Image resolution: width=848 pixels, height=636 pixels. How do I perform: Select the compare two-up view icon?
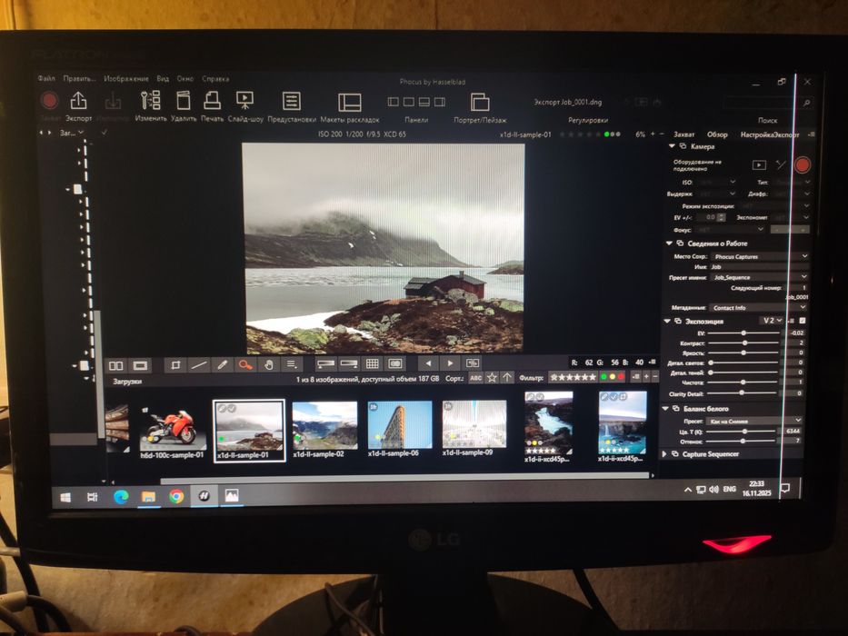(116, 365)
